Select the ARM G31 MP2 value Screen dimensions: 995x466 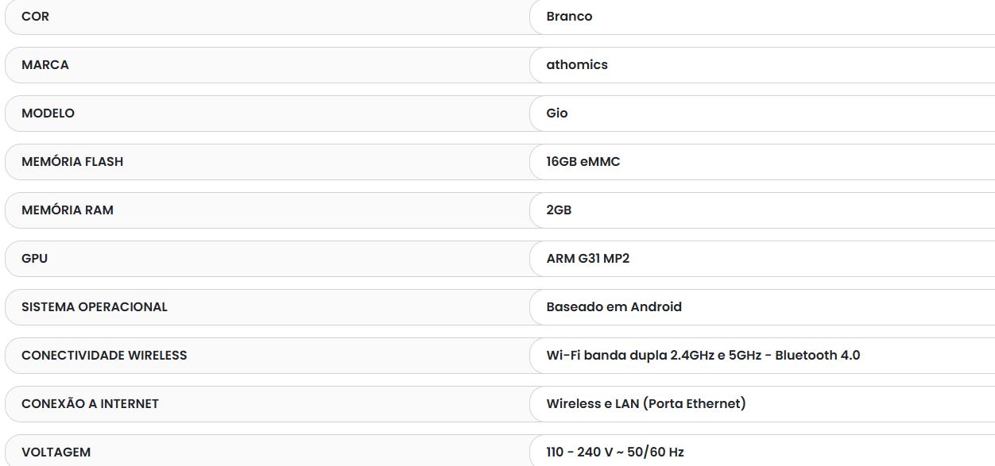[x=588, y=259]
